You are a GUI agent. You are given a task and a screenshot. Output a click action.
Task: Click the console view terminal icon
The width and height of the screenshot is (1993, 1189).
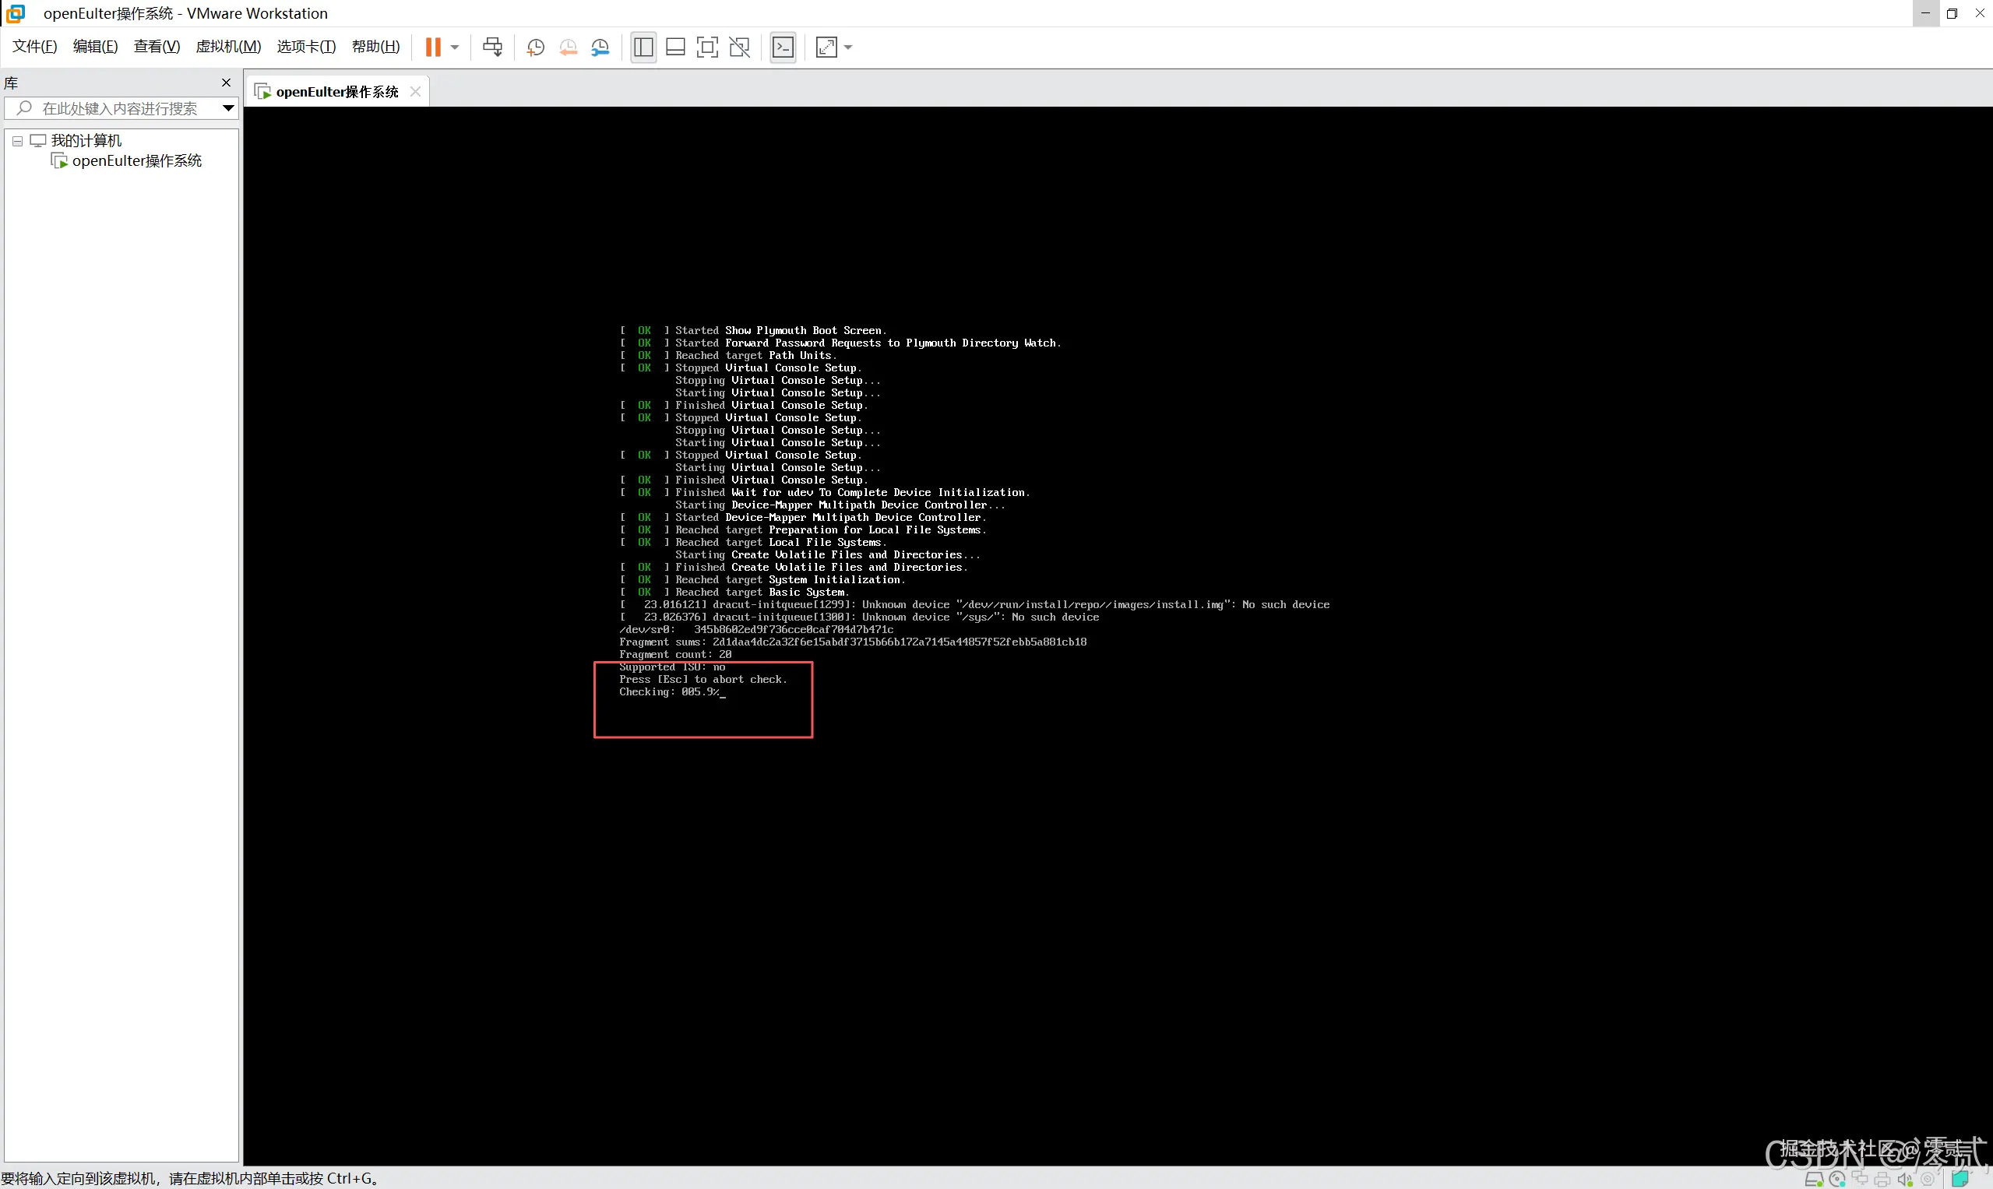click(x=783, y=47)
